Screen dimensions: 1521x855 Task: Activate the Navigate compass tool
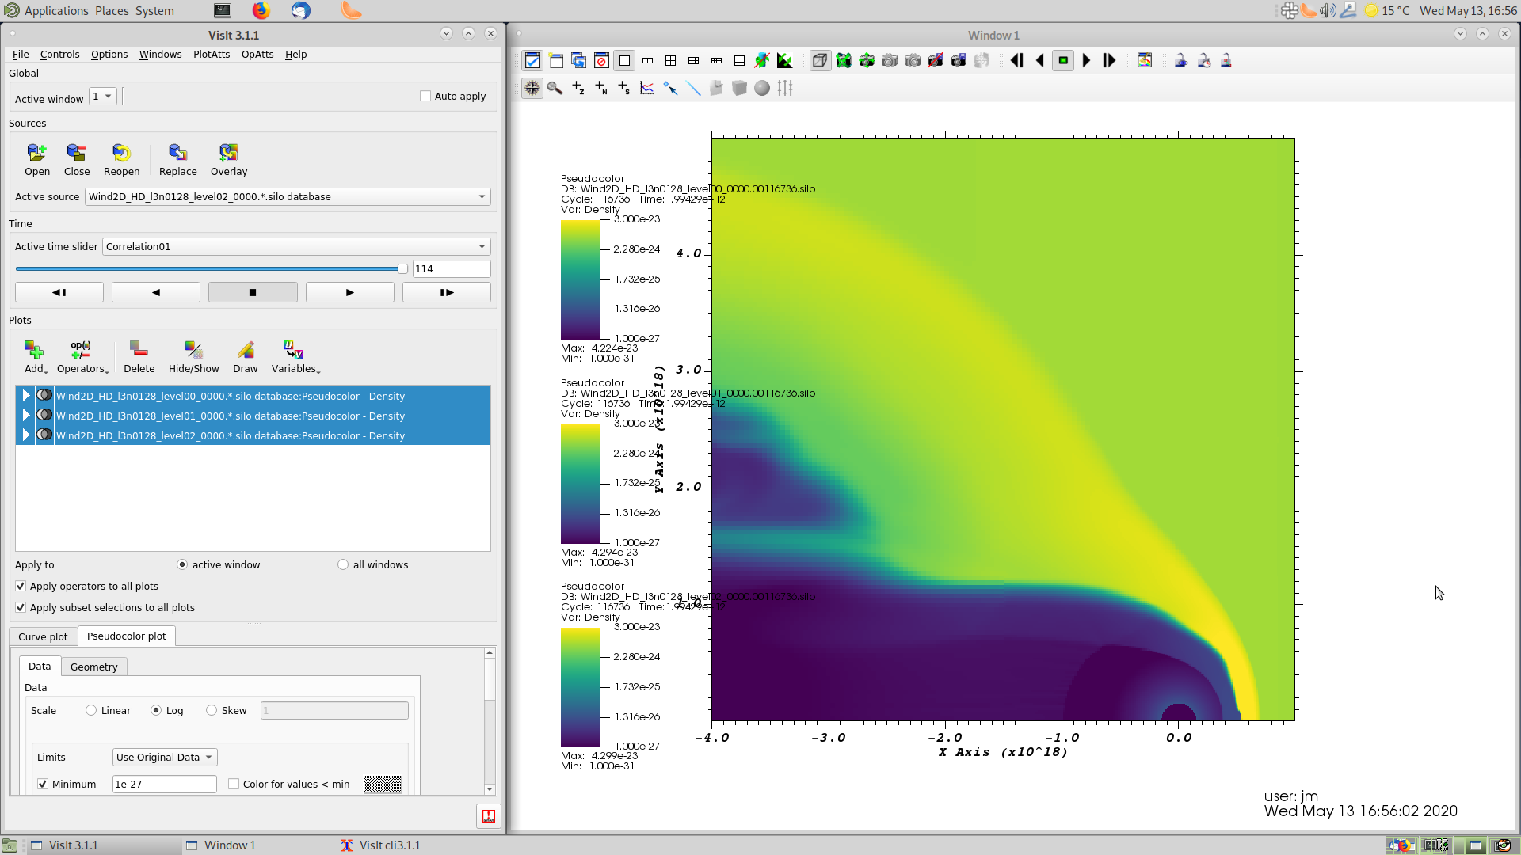[532, 88]
